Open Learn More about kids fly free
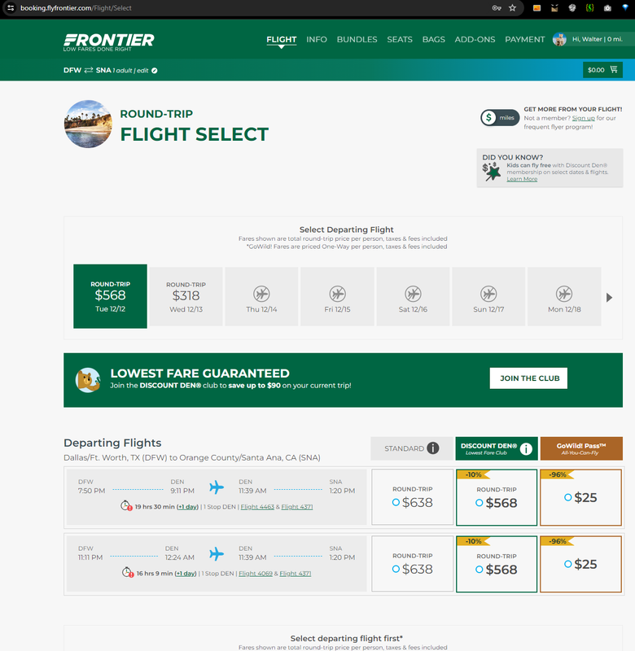Image resolution: width=635 pixels, height=651 pixels. [x=522, y=179]
